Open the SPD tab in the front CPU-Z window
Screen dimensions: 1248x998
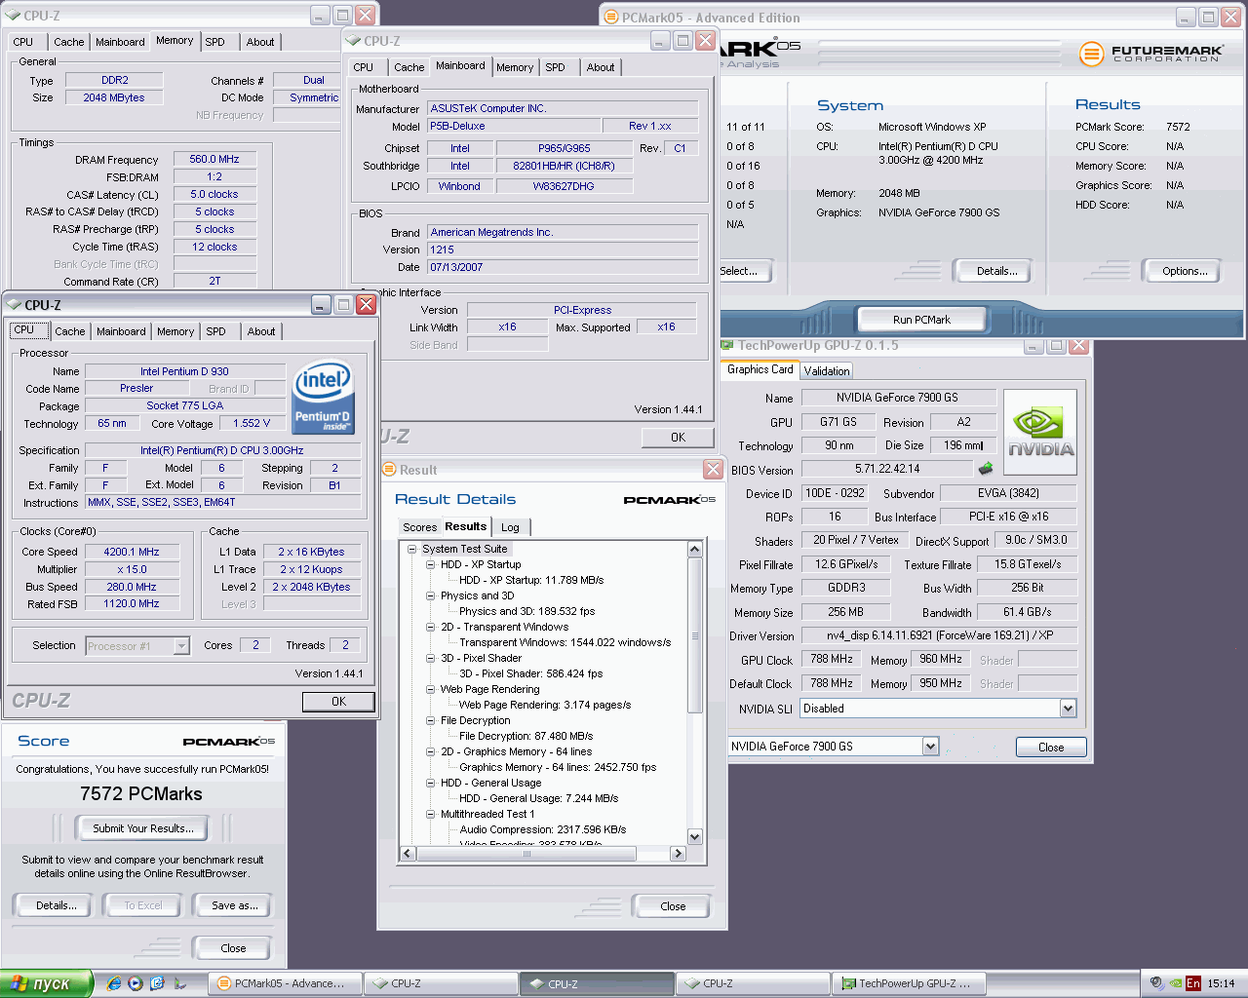(x=215, y=331)
